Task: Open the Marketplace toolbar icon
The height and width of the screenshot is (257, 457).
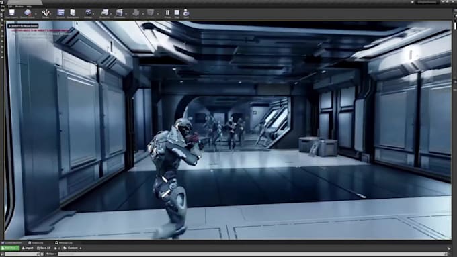Action: [73, 13]
